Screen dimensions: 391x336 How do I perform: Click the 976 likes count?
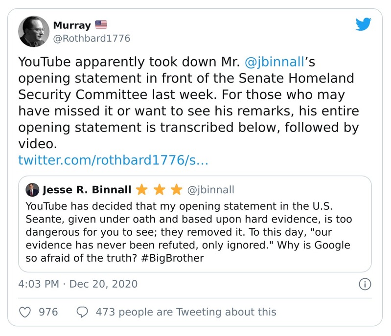[x=48, y=312]
